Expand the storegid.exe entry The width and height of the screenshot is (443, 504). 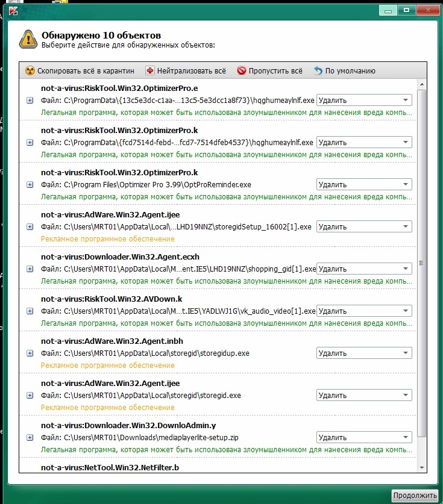[x=30, y=396]
